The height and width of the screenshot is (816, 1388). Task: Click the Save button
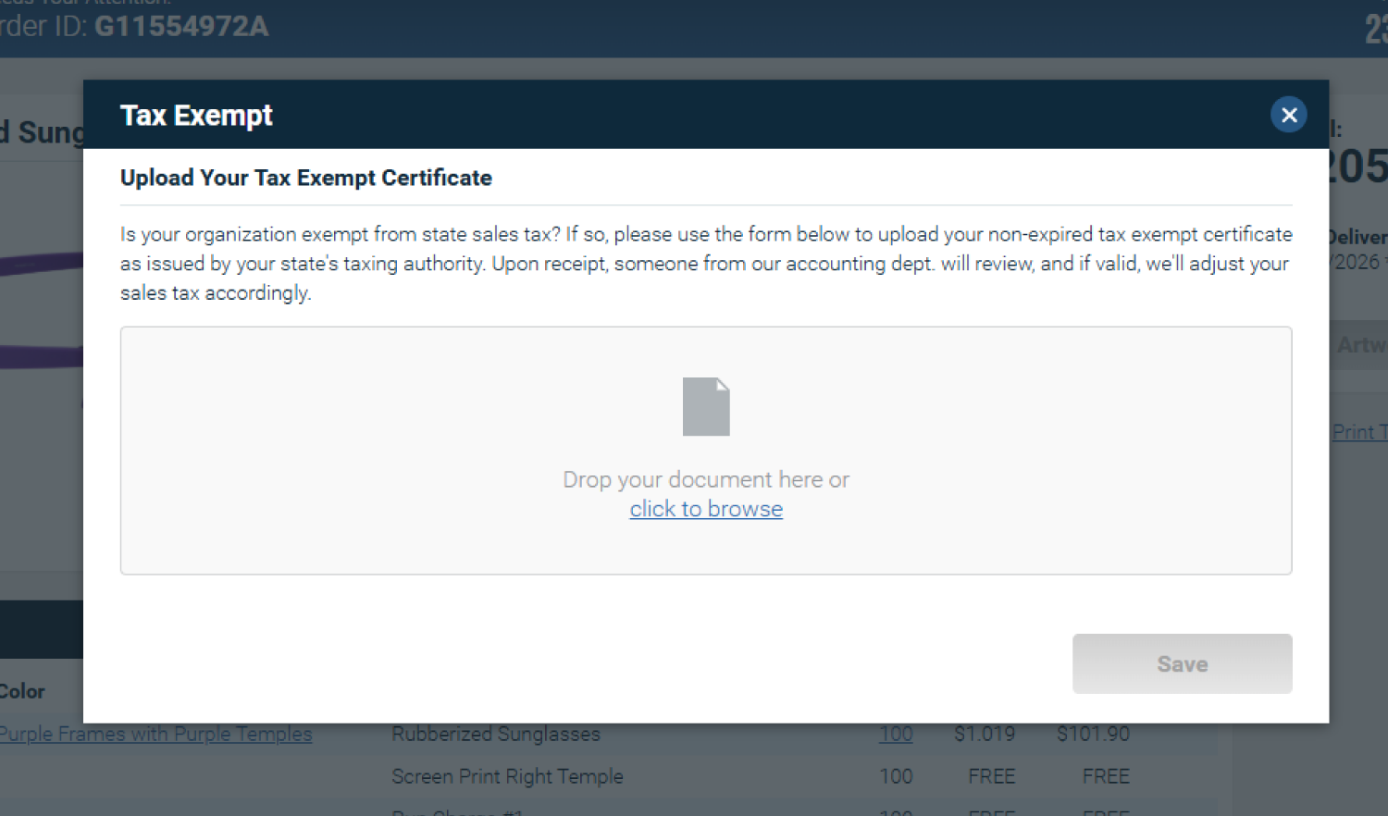pyautogui.click(x=1182, y=663)
